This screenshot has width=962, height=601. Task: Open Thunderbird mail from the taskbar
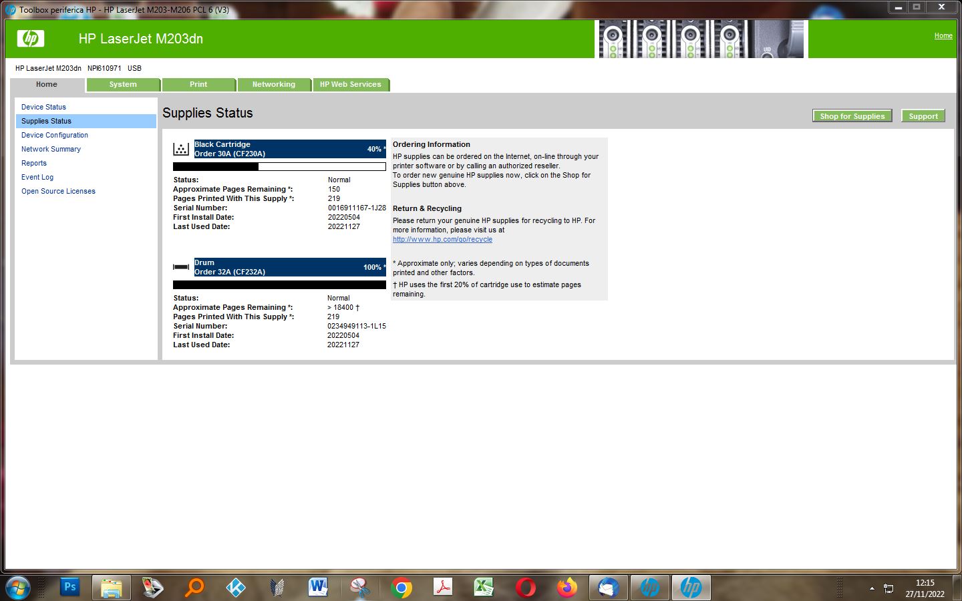[x=609, y=588]
